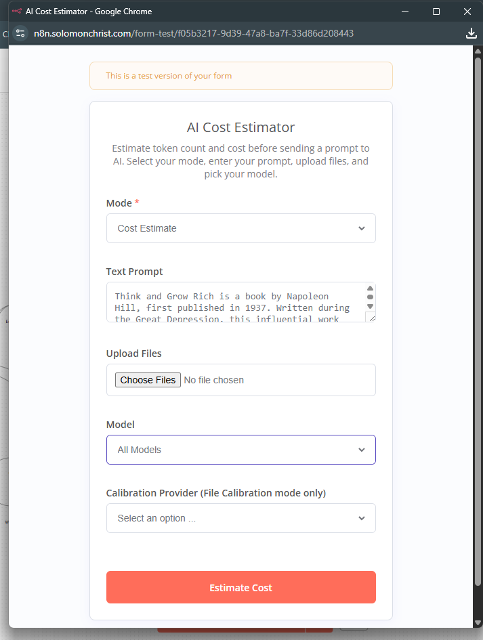This screenshot has height=640, width=483.
Task: Maximize the AI Cost Estimator window
Action: coord(436,12)
